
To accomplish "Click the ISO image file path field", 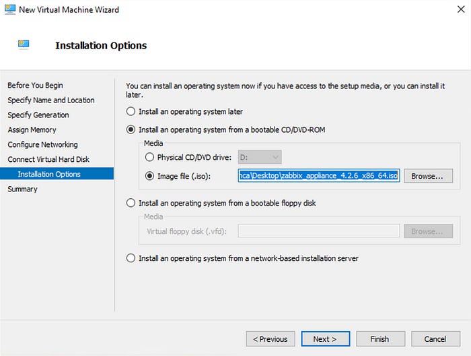I will coord(319,175).
